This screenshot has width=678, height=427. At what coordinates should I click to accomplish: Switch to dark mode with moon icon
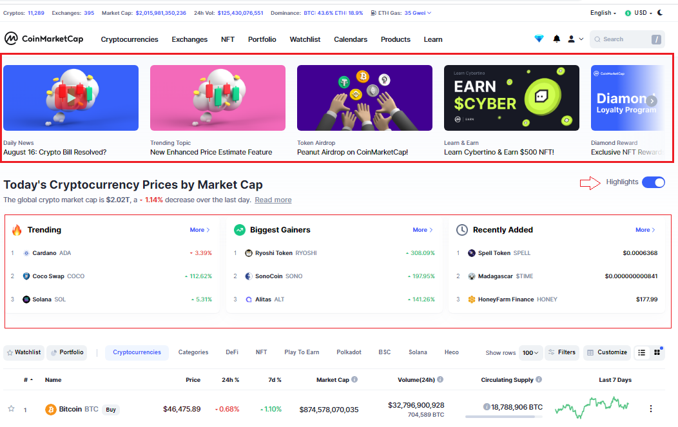[660, 12]
